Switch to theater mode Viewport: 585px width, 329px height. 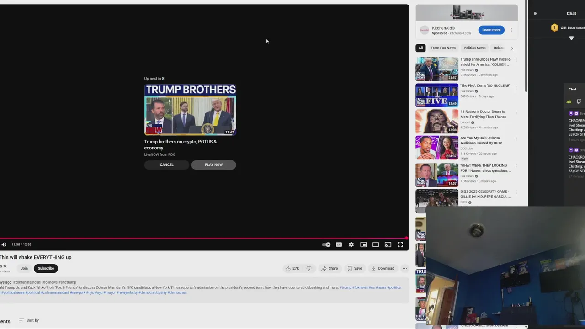376,244
